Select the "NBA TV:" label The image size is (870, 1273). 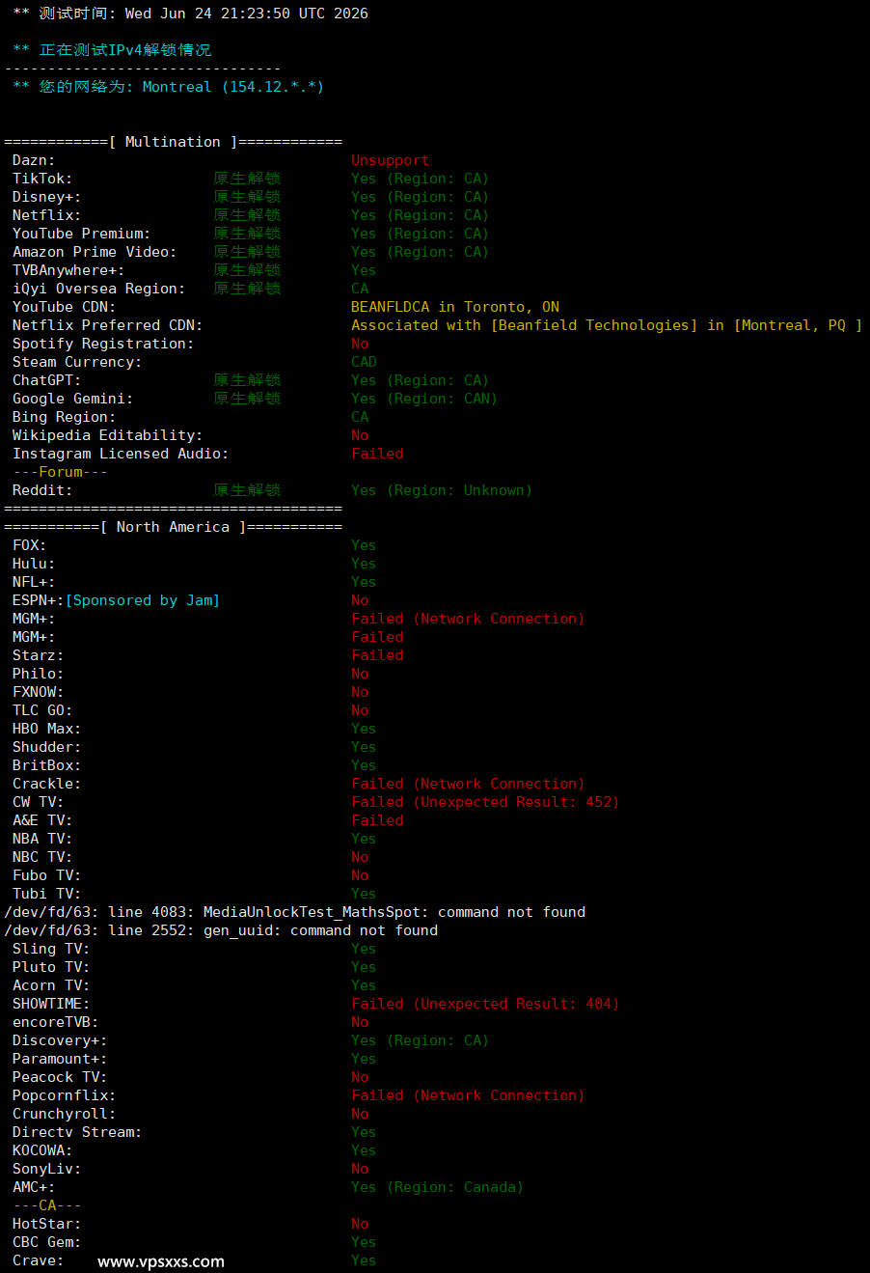pyautogui.click(x=42, y=839)
